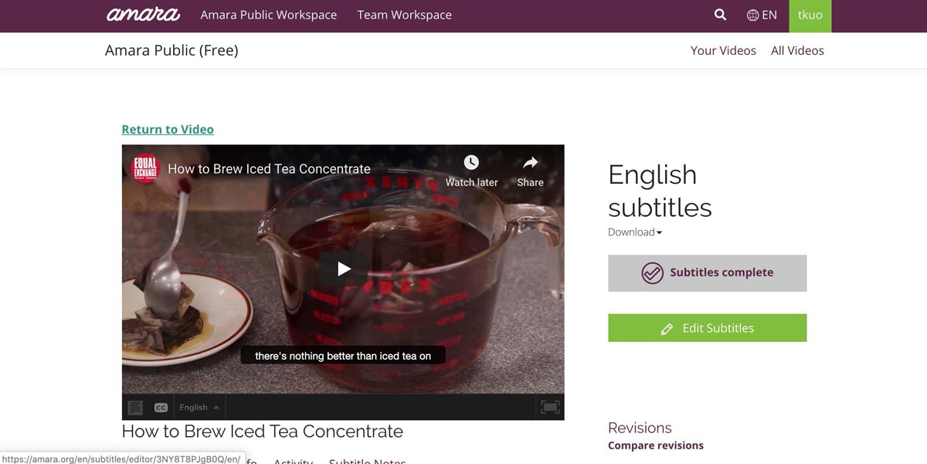Click the Subtitles complete button
This screenshot has height=464, width=927.
click(708, 273)
